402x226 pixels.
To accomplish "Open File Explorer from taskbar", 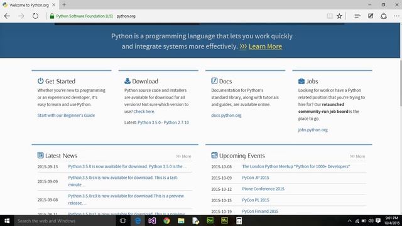I will click(x=181, y=220).
